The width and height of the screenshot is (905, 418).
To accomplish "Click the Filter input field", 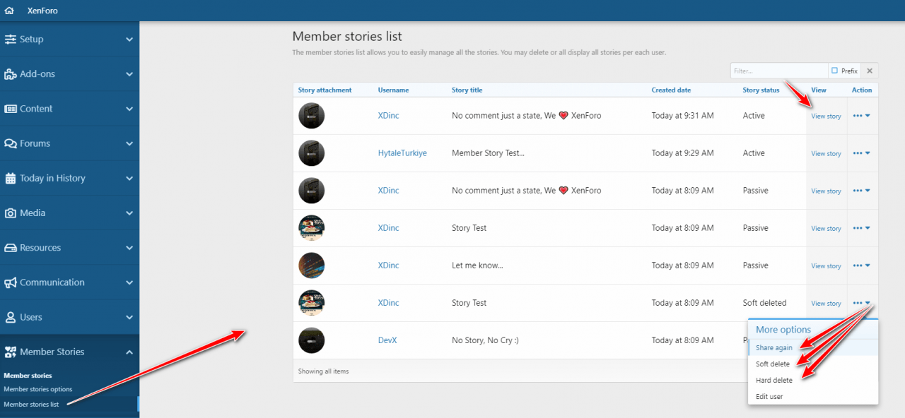I will (778, 71).
